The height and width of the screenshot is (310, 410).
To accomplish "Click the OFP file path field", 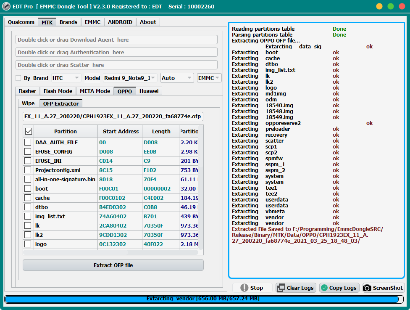I will 113,116.
